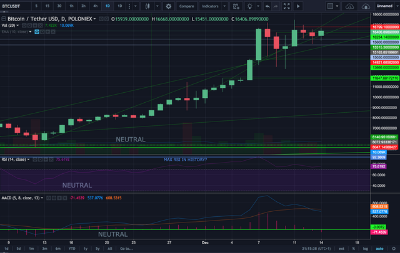This screenshot has height=253, width=400.
Task: Open chart settings gear at bottom right
Action: click(394, 249)
